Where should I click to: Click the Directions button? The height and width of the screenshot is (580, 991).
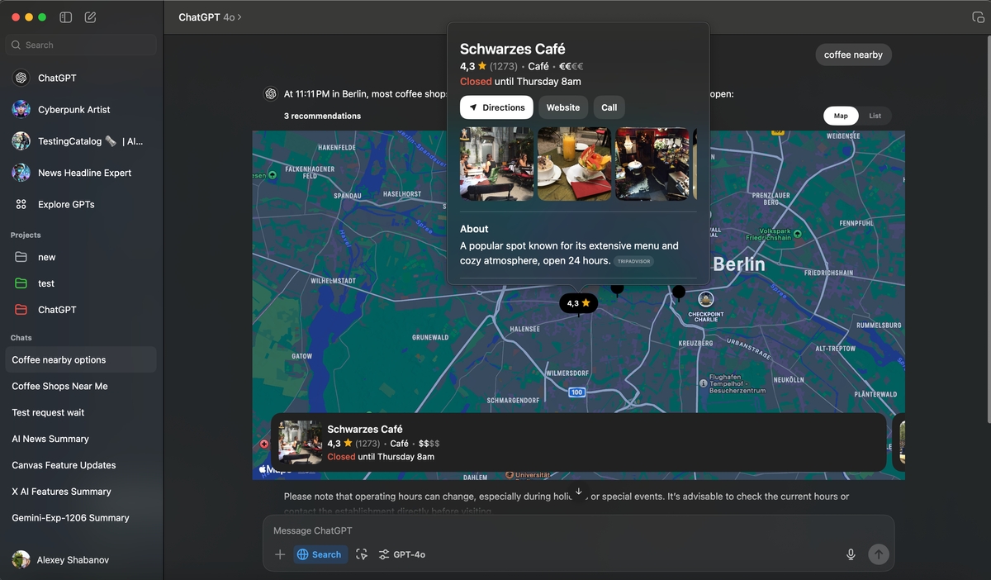(x=496, y=107)
